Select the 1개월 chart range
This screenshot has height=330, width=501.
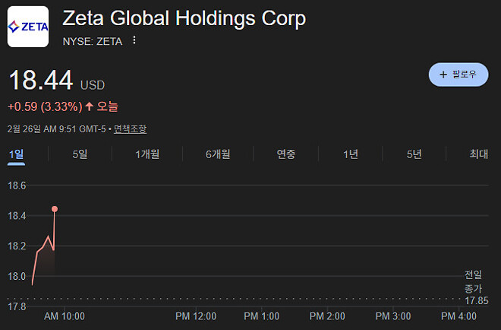tap(147, 154)
